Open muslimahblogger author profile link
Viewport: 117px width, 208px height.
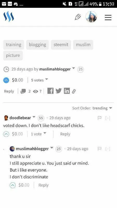[55, 69]
